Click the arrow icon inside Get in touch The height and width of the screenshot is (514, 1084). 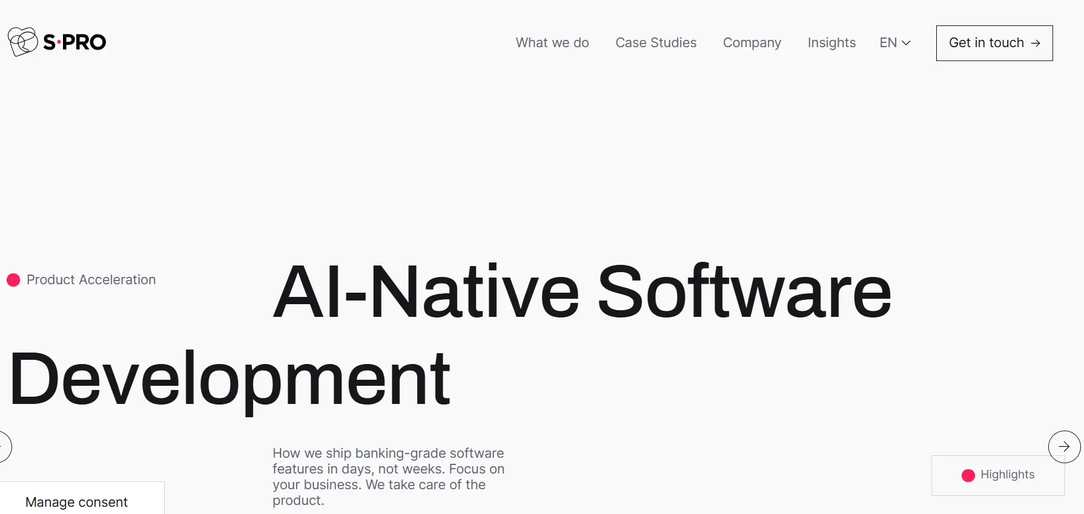pos(1036,43)
